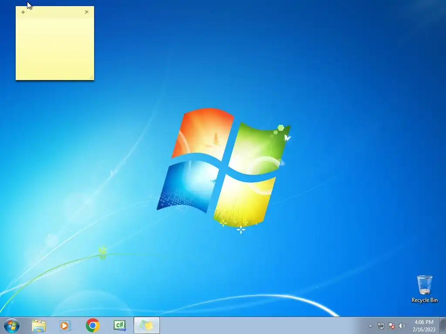Delete the sticky note using its X icon

pyautogui.click(x=87, y=12)
